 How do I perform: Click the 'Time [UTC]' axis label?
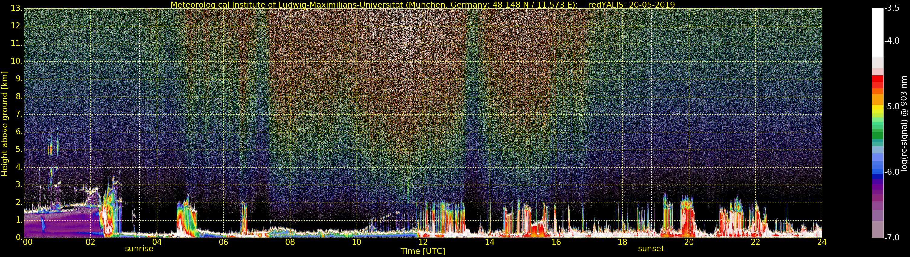pos(422,251)
